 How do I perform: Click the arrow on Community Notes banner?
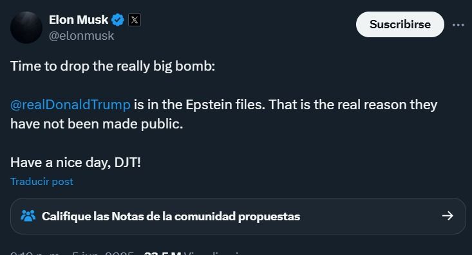(448, 216)
